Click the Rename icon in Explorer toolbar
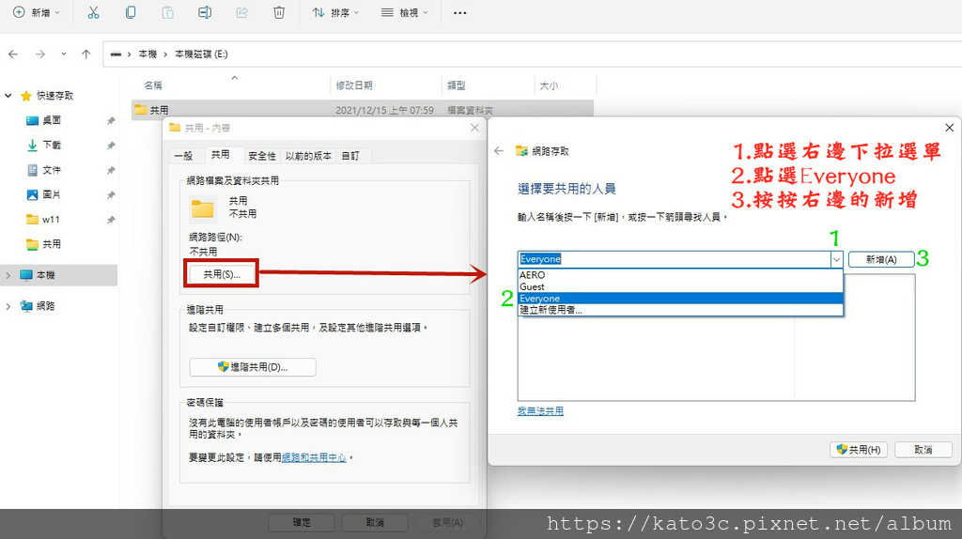Viewport: 962px width, 539px height. pos(205,12)
